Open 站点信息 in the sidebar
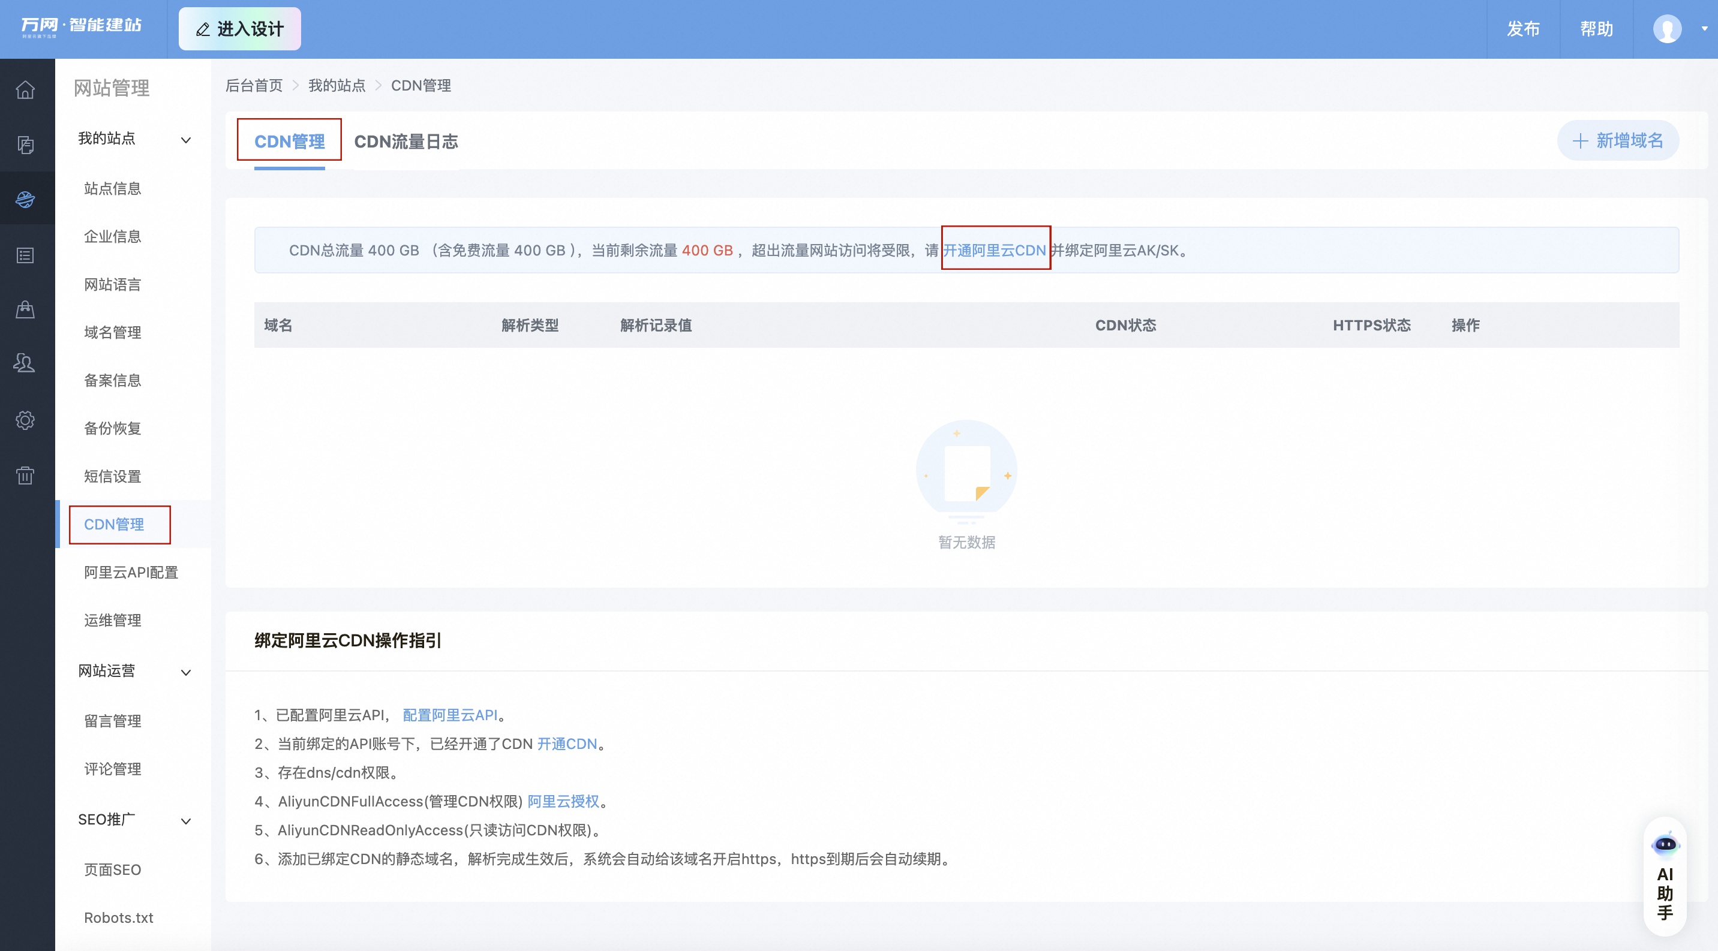The height and width of the screenshot is (951, 1718). [x=113, y=189]
